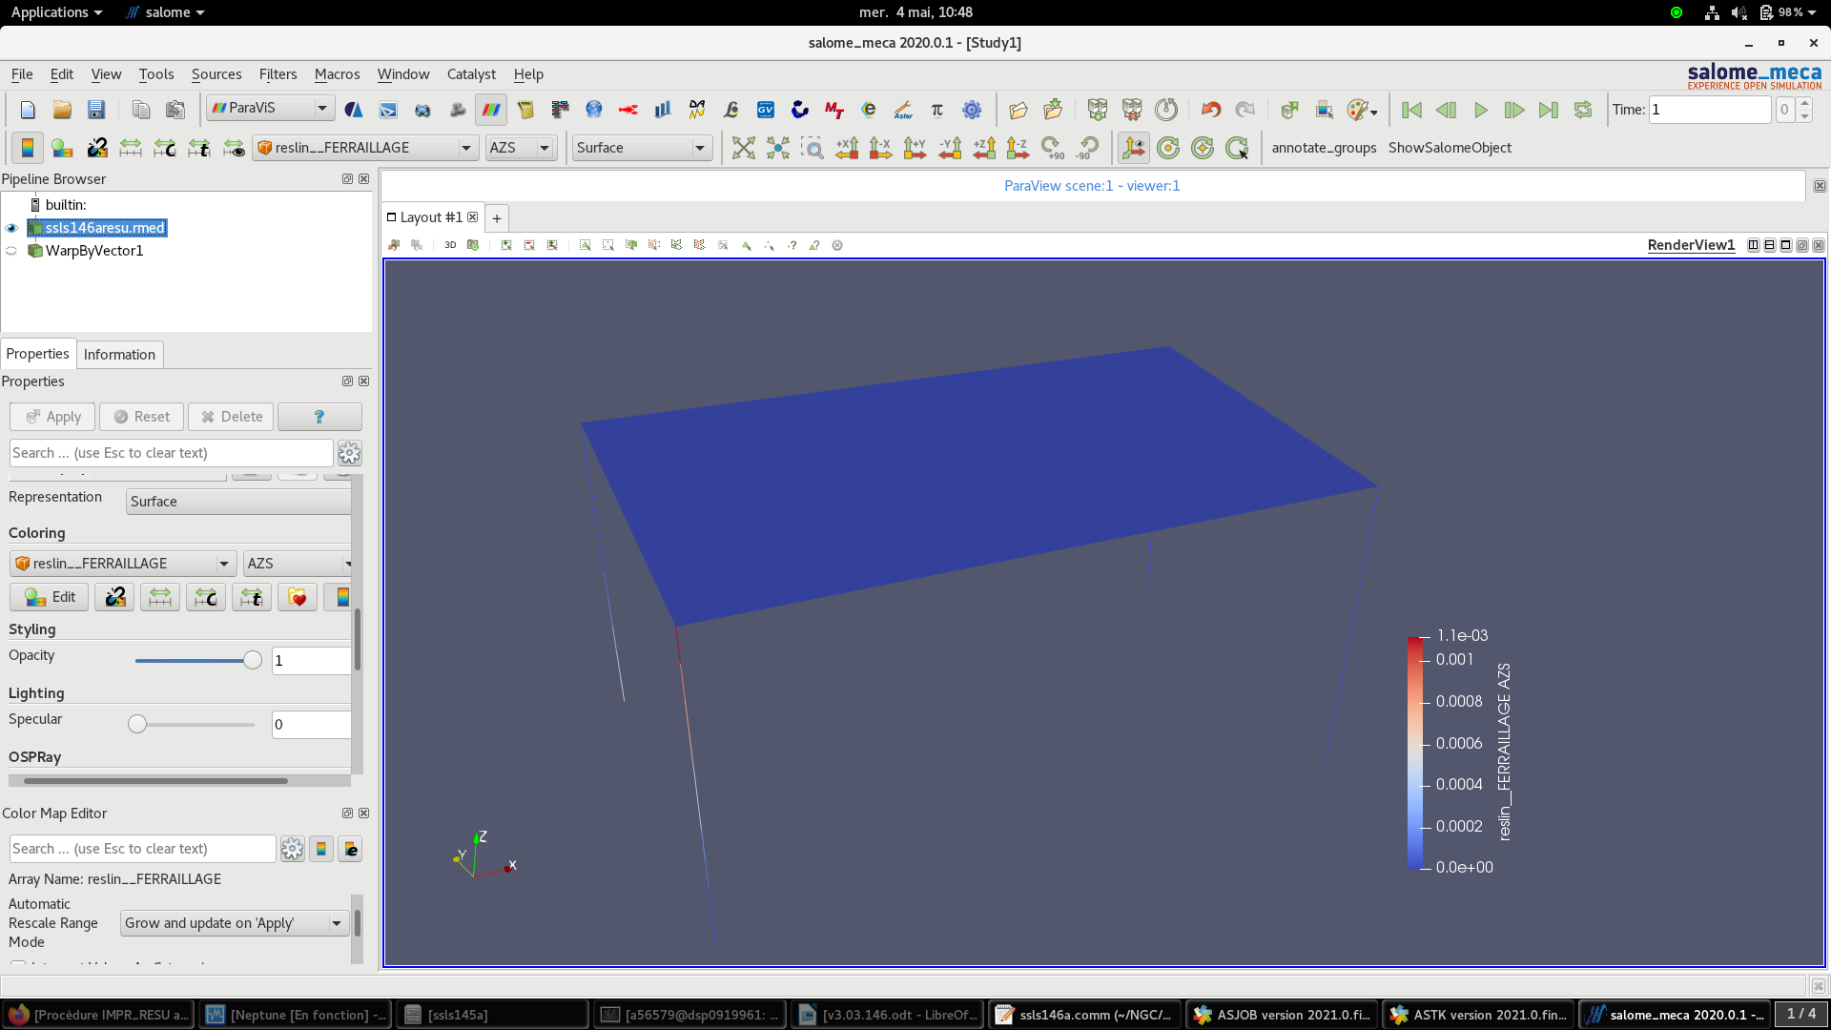Show WarpByVector1 via its eye toggle
This screenshot has height=1030, width=1831.
[x=11, y=251]
